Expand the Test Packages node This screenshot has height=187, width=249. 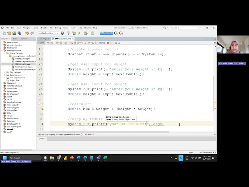(x=5, y=72)
